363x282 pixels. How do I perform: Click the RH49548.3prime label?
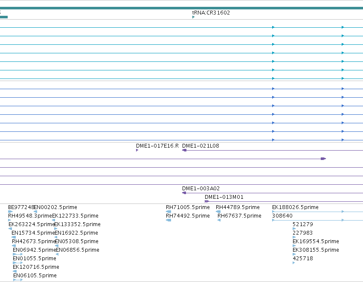[30, 216]
